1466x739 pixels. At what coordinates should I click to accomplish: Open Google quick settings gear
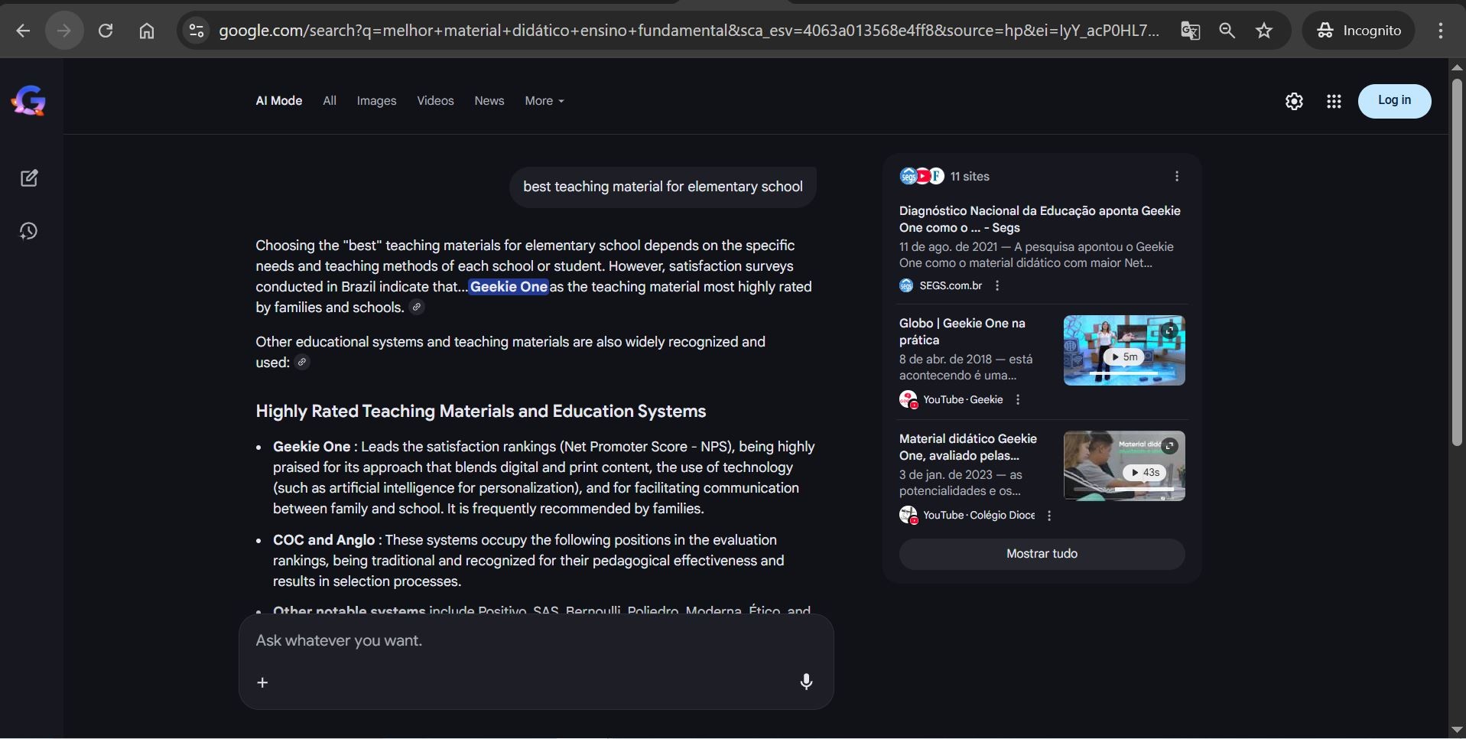coord(1294,101)
